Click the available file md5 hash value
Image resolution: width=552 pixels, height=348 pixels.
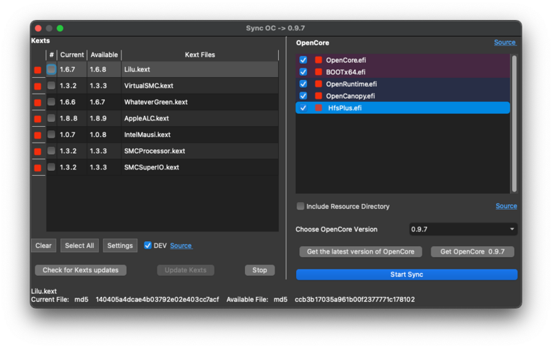pyautogui.click(x=355, y=300)
